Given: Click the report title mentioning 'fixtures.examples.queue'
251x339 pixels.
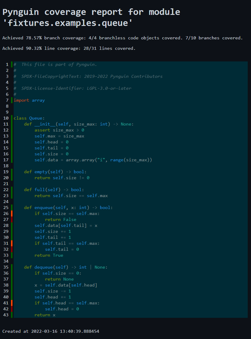Looking at the screenshot, I should point(91,17).
